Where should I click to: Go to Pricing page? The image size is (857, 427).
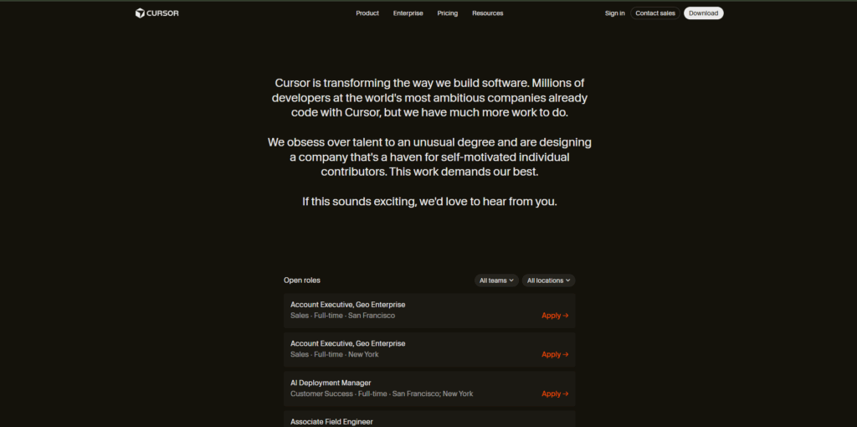(448, 13)
